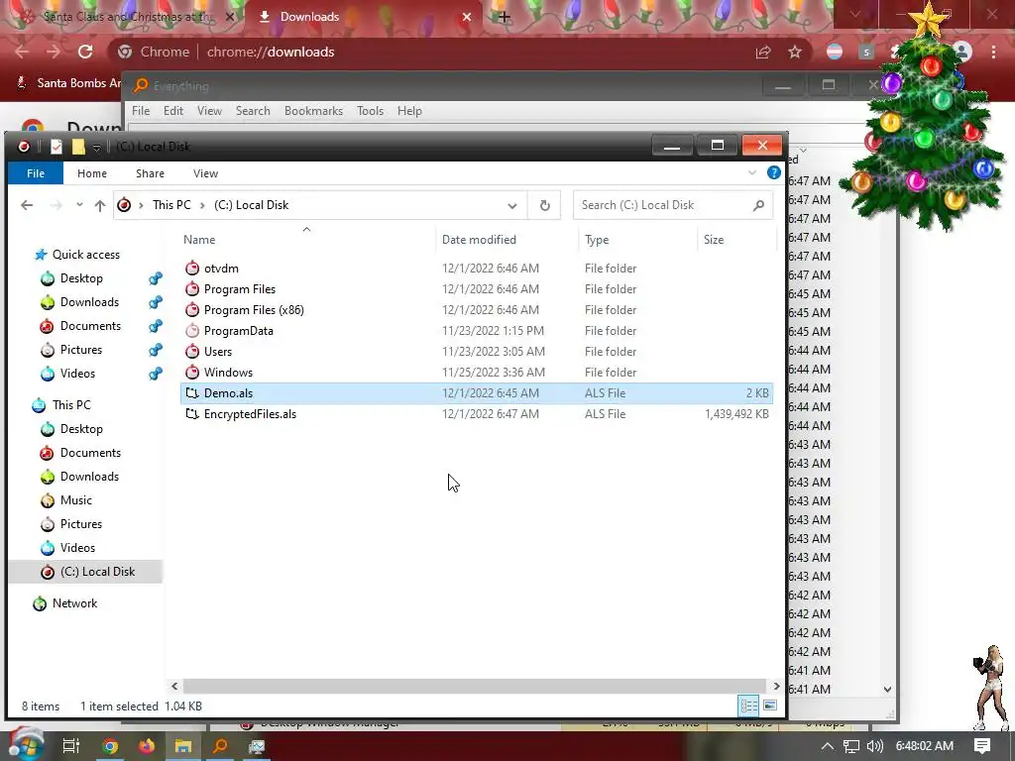Image resolution: width=1015 pixels, height=761 pixels.
Task: Sort by the Type column header
Action: click(x=638, y=240)
